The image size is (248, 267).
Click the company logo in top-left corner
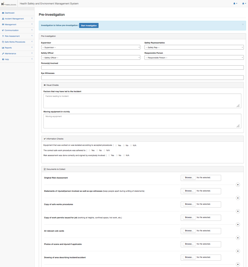click(x=9, y=4)
